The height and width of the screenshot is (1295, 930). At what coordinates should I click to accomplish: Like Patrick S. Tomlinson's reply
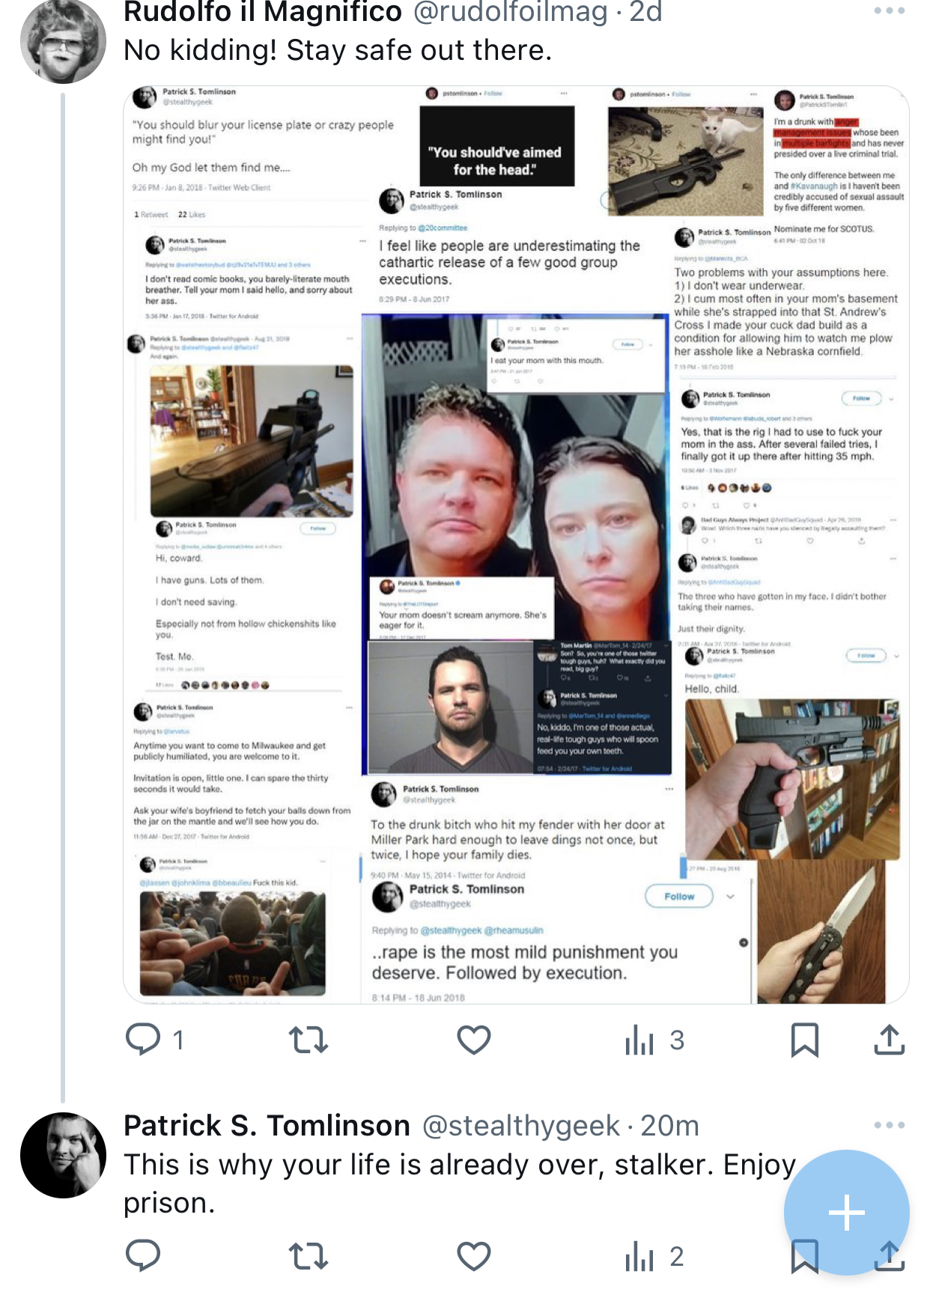point(474,1256)
